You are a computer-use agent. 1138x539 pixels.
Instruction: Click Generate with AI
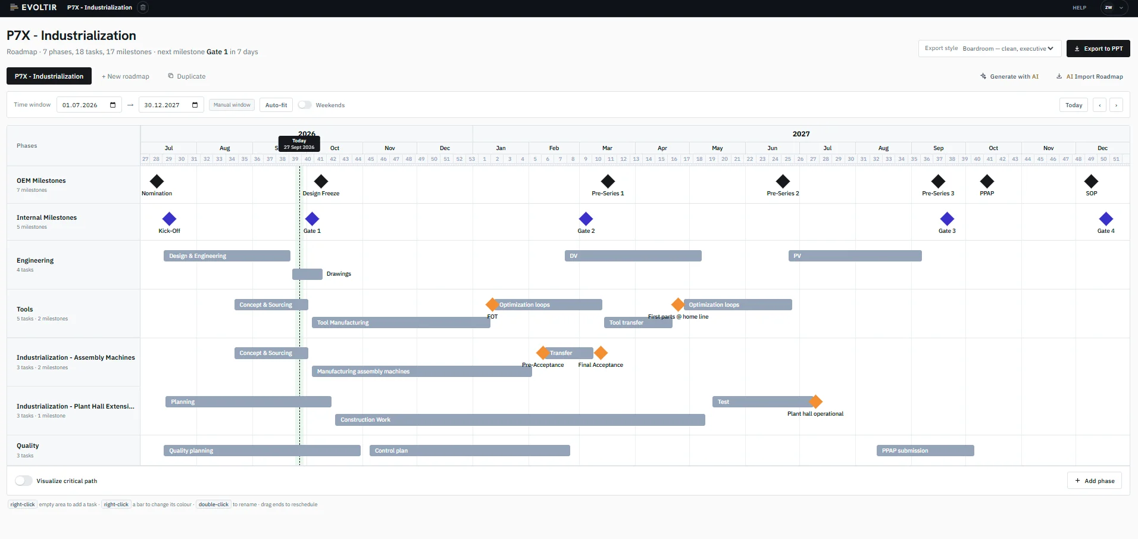1009,76
